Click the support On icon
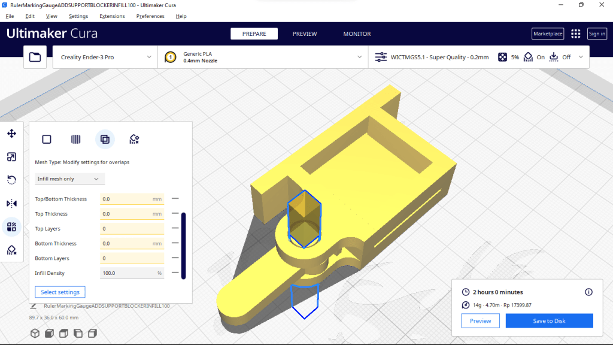This screenshot has height=345, width=613. [x=528, y=57]
